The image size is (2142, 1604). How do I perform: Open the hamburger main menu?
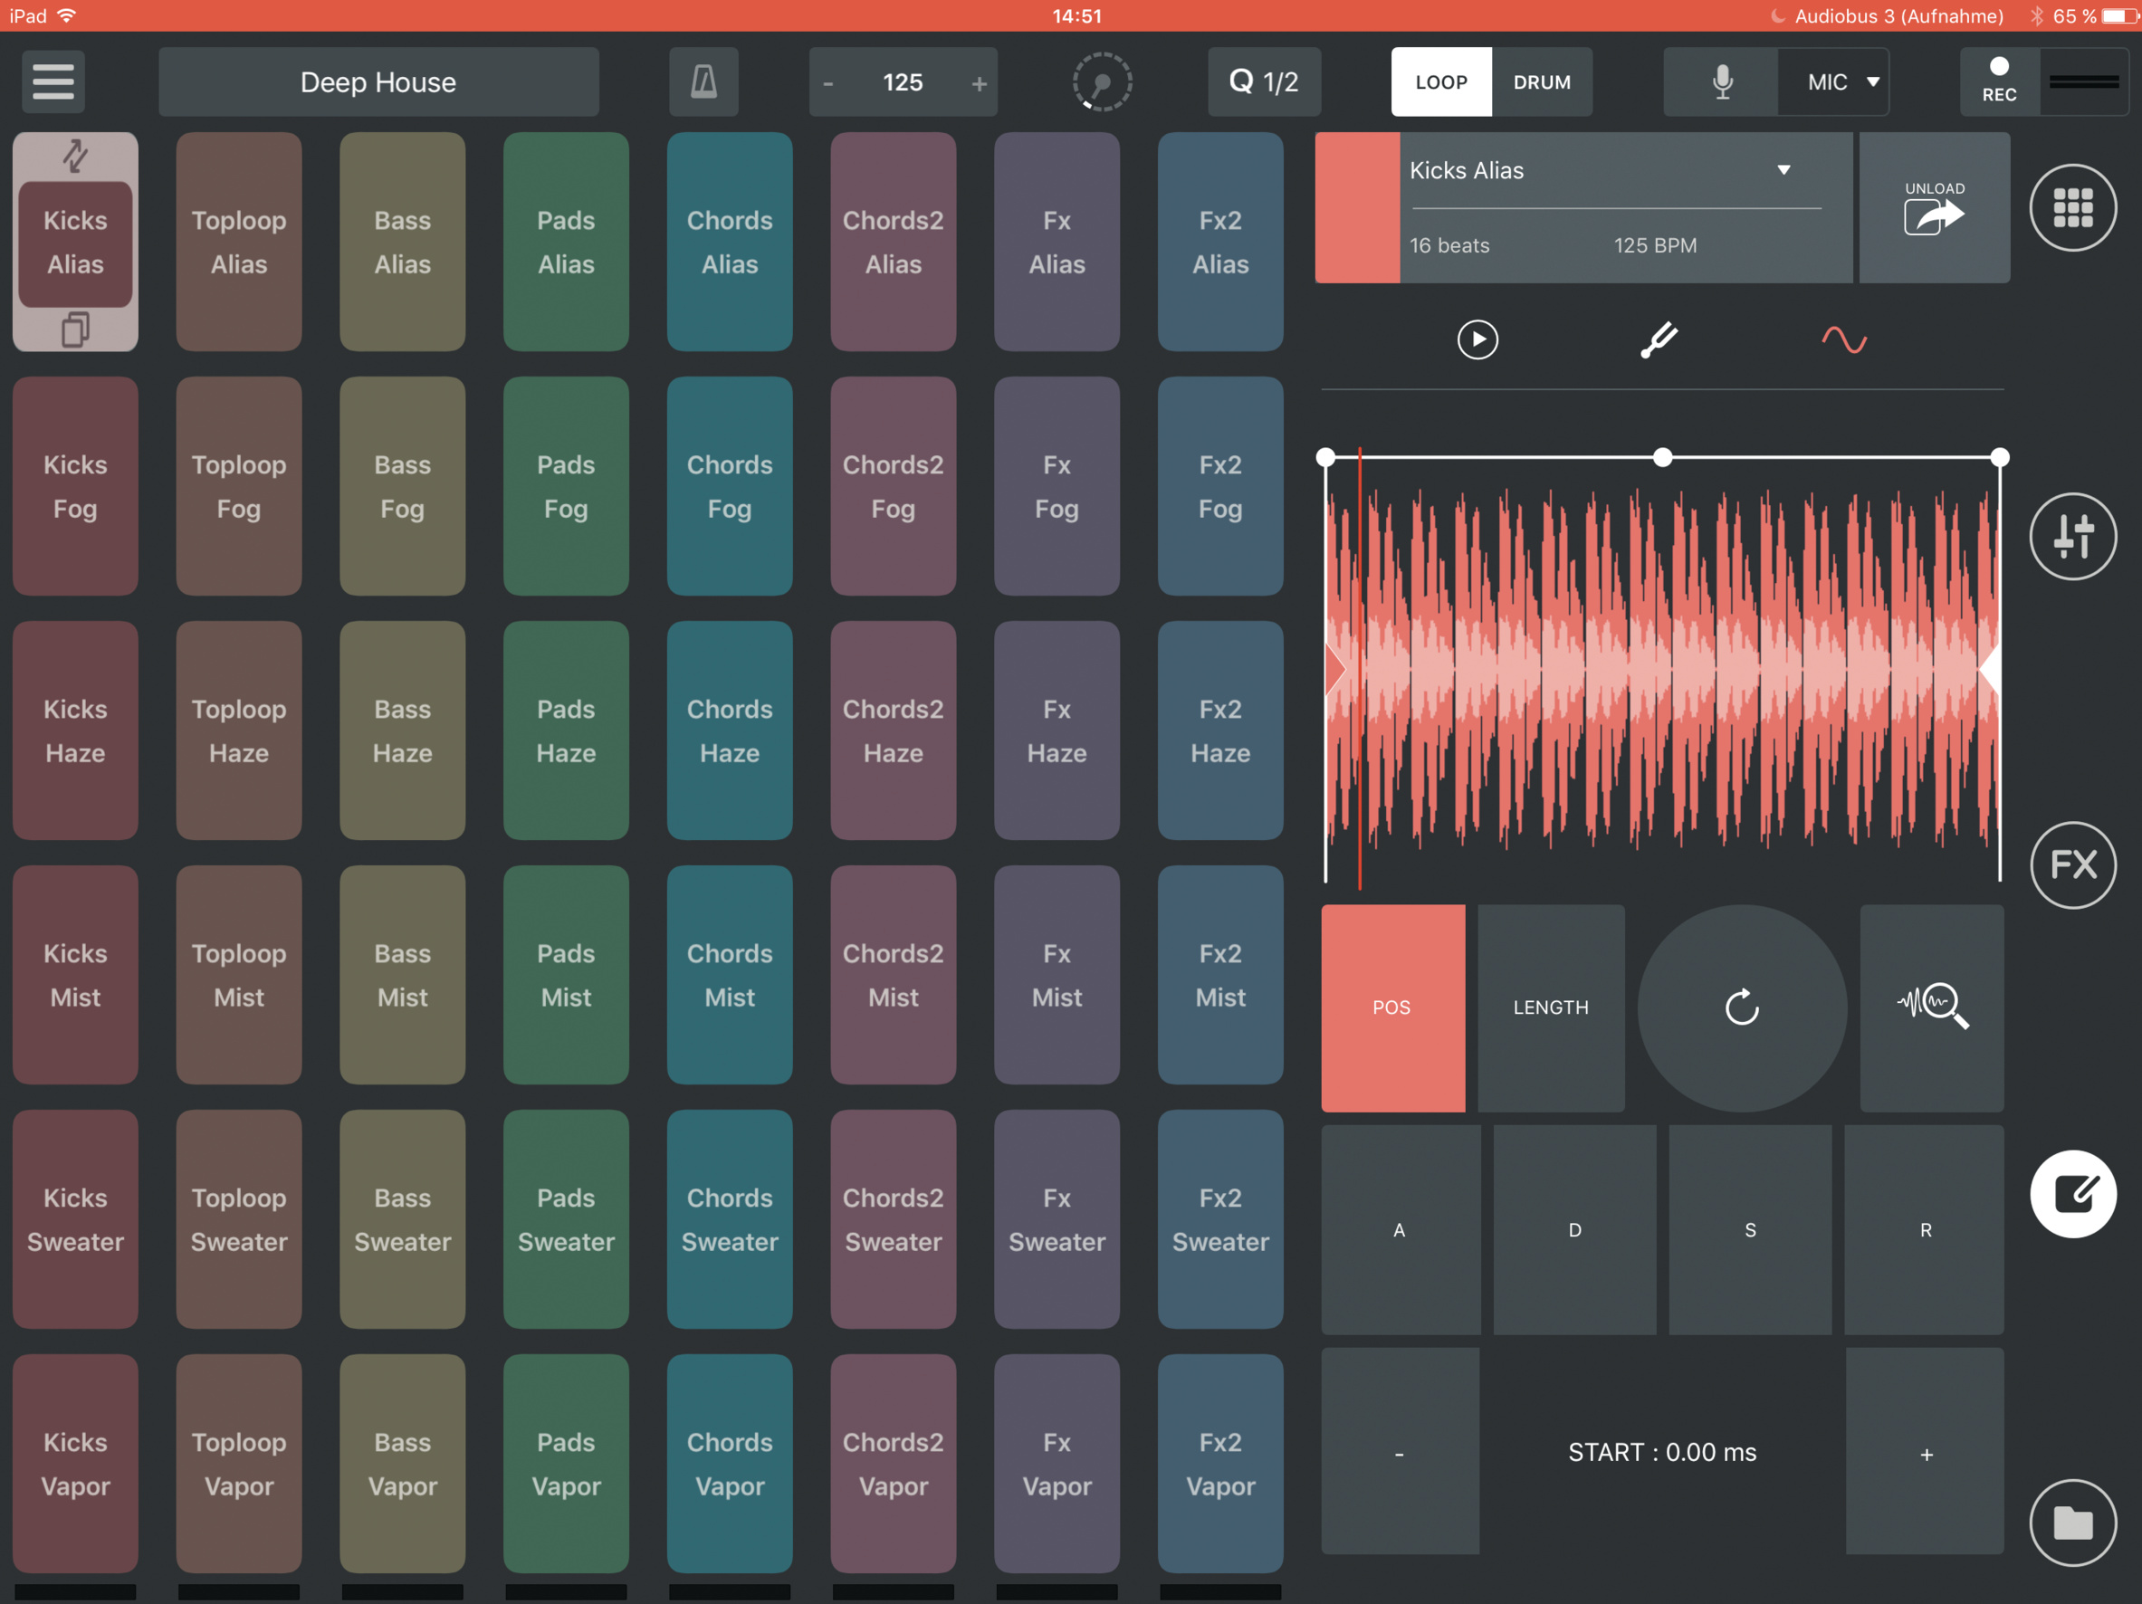click(53, 81)
